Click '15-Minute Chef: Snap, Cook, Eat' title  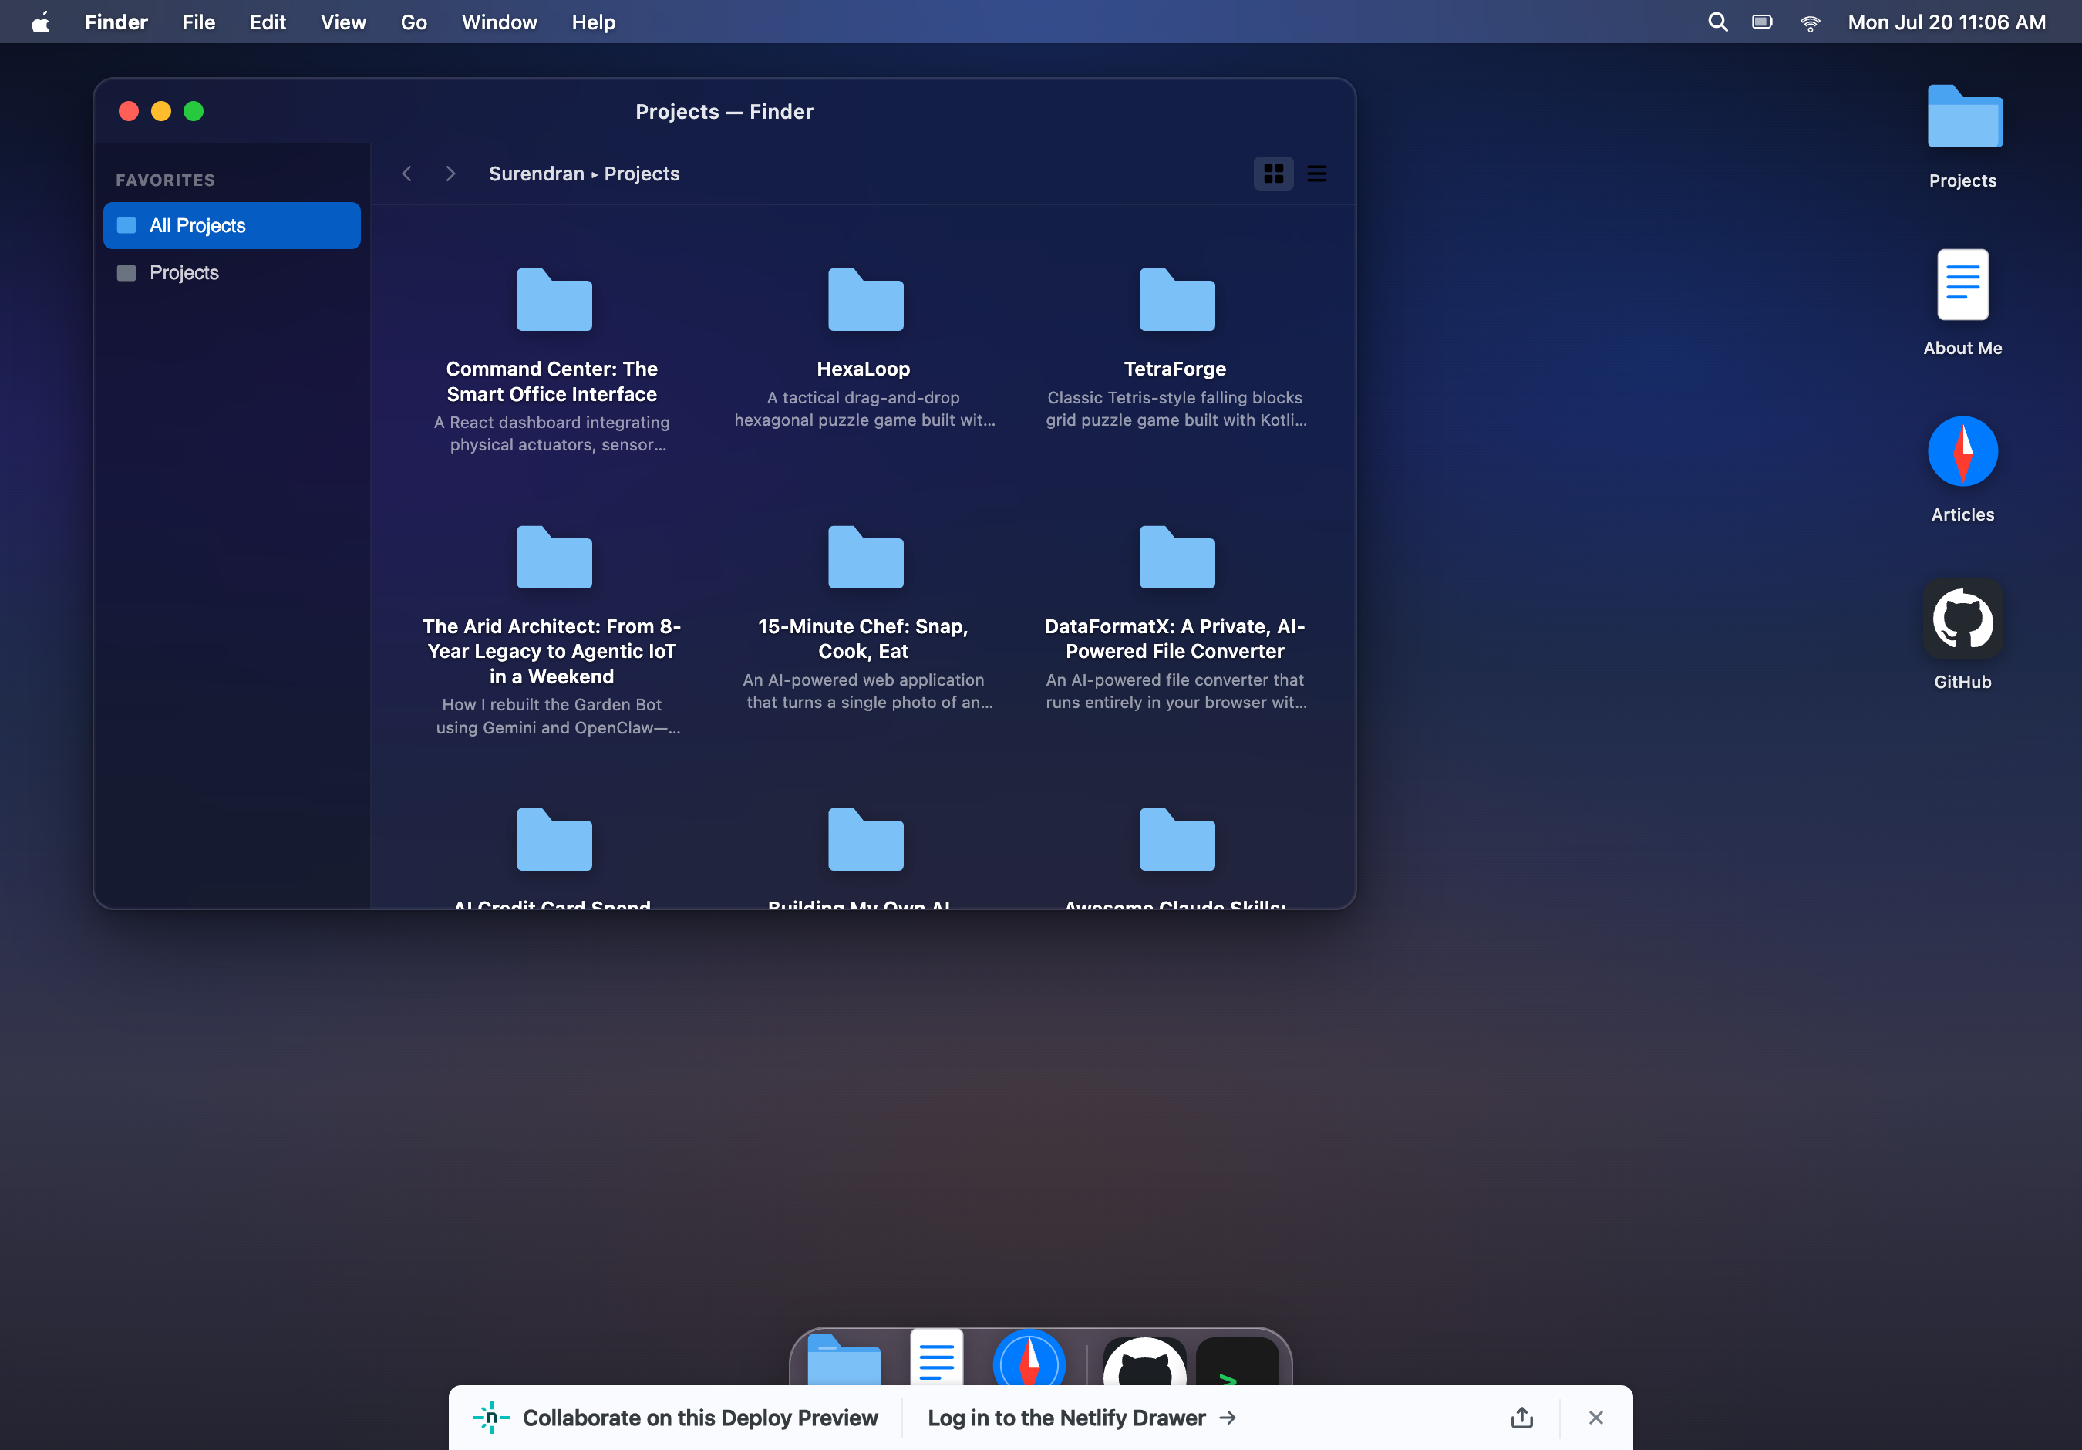864,639
